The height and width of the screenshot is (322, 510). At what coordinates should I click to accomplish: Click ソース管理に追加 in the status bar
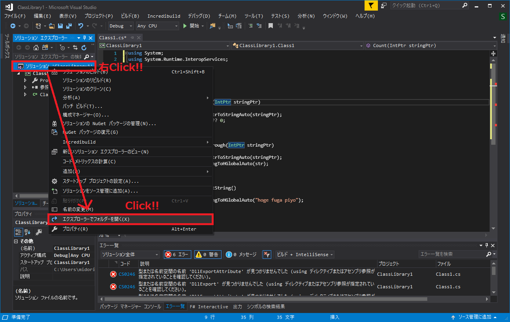point(475,317)
